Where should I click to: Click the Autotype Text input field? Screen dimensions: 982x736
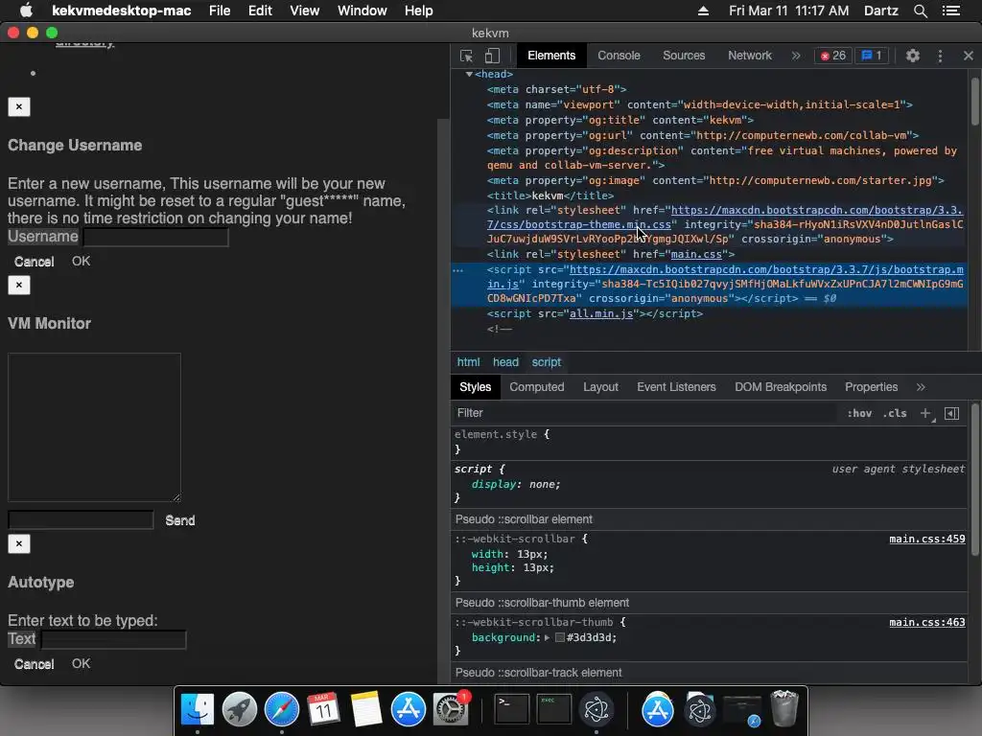point(113,639)
